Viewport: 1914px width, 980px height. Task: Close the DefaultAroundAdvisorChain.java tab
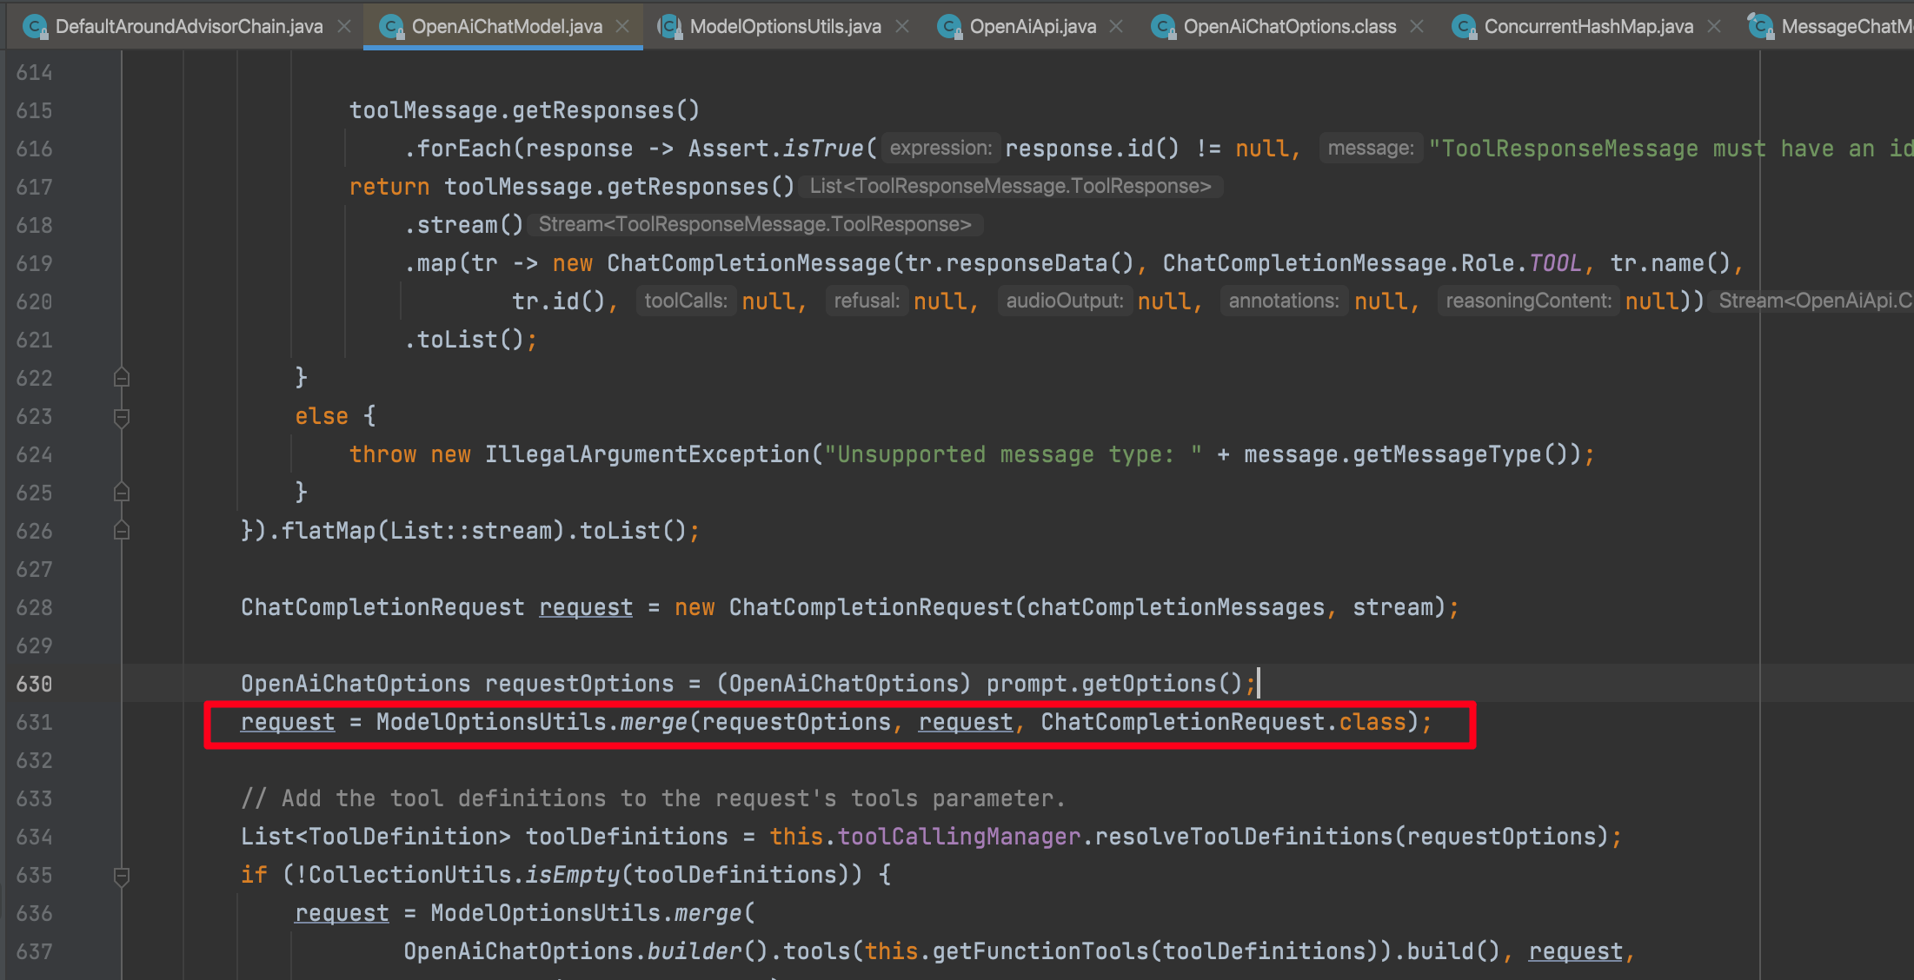[344, 27]
